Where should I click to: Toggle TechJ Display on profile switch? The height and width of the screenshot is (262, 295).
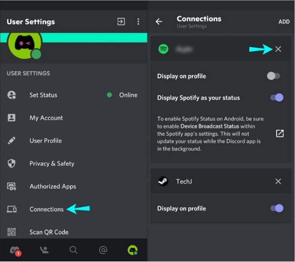point(277,209)
